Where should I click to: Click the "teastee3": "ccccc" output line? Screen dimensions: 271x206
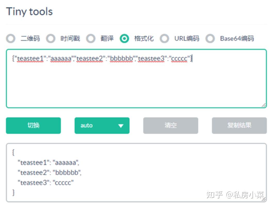tap(46, 183)
